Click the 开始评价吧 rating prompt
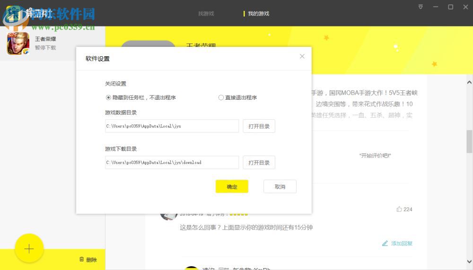The width and height of the screenshot is (473, 270). click(x=375, y=156)
